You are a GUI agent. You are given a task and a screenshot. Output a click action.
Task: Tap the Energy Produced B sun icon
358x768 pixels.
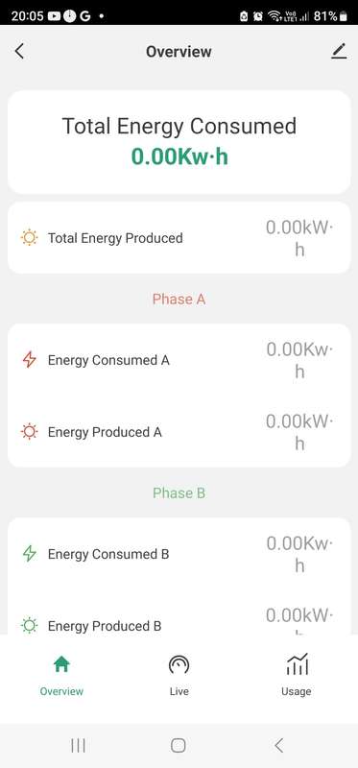pyautogui.click(x=30, y=626)
